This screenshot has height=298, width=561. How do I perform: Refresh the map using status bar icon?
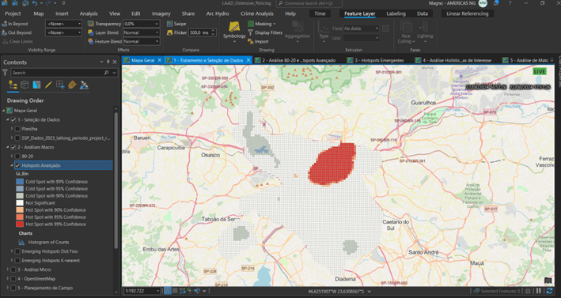pyautogui.click(x=549, y=291)
